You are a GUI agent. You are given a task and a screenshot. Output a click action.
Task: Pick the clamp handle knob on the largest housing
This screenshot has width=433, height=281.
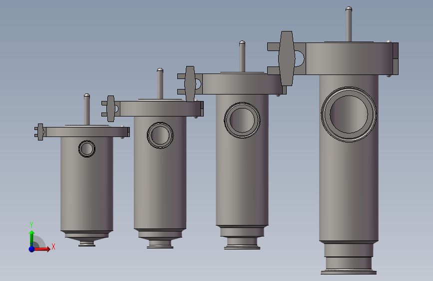pos(286,58)
